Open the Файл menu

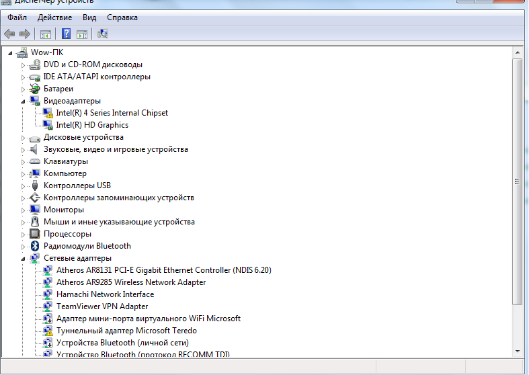[x=17, y=17]
